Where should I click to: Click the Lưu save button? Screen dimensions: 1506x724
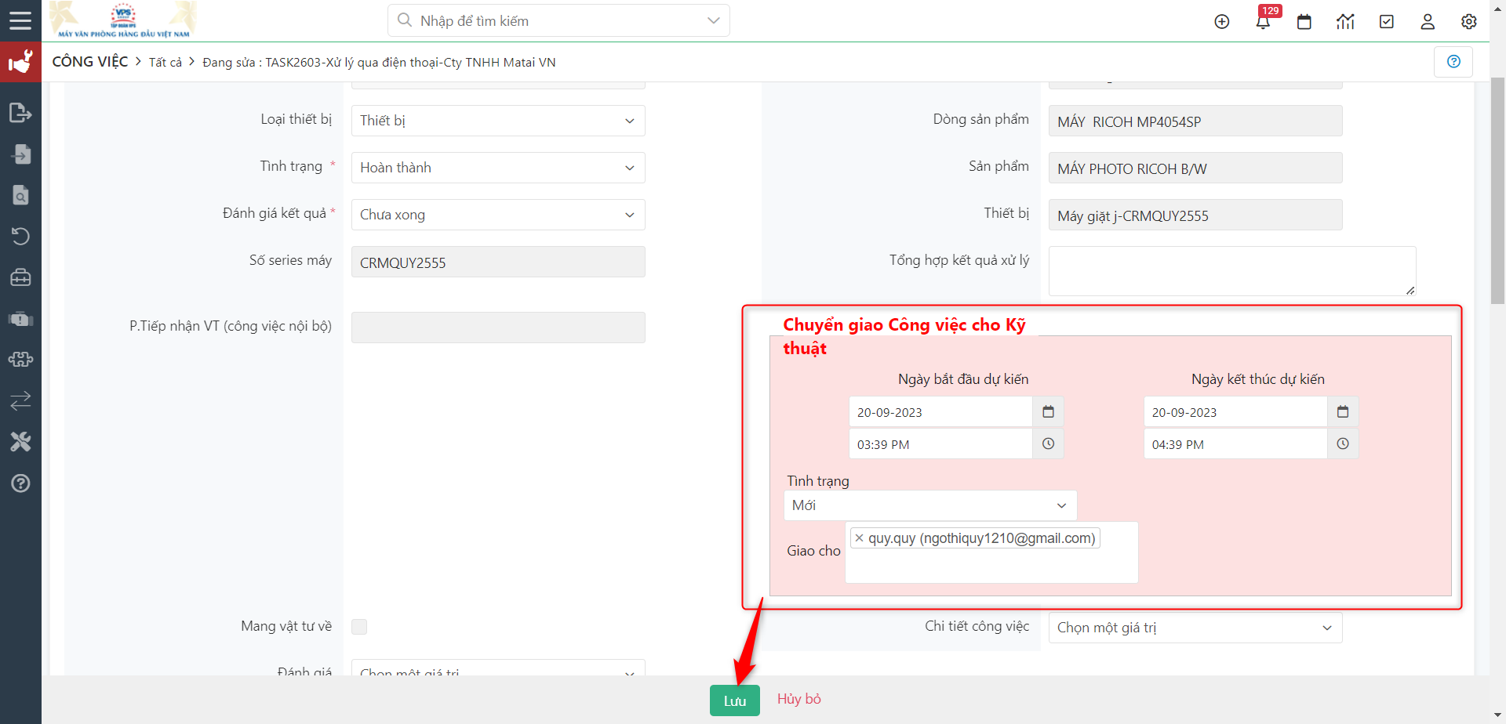point(735,700)
